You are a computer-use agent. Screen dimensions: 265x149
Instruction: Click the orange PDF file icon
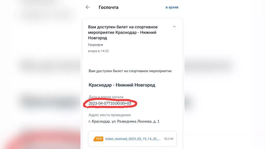tap(98, 139)
